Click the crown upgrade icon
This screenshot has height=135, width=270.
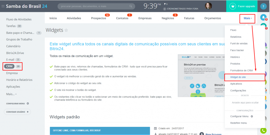tap(233, 6)
